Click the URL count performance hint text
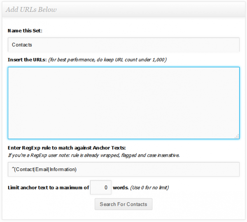The height and width of the screenshot is (222, 247). [x=107, y=60]
